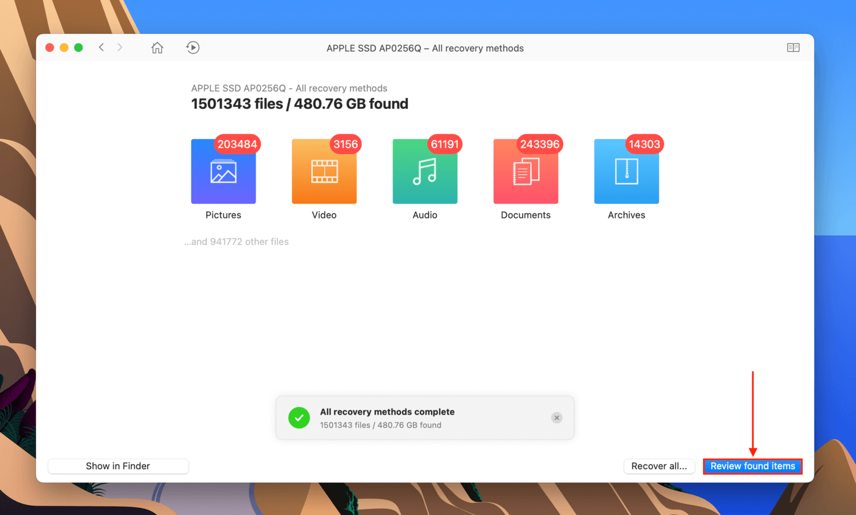Click the green checkmark status icon
Viewport: 856px width, 515px height.
(x=299, y=418)
